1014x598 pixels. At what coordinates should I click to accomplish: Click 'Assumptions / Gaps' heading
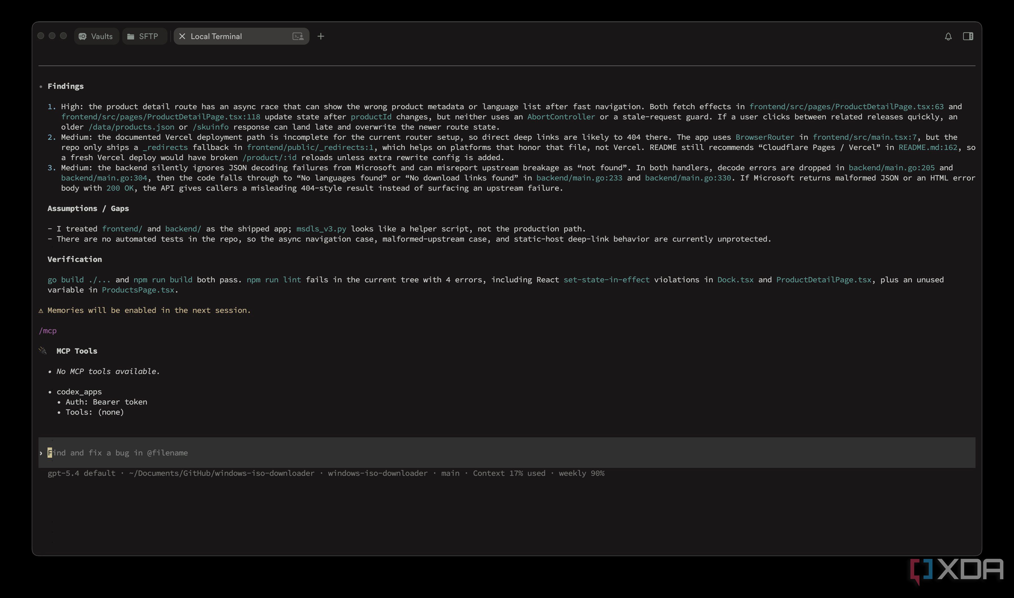click(x=88, y=208)
